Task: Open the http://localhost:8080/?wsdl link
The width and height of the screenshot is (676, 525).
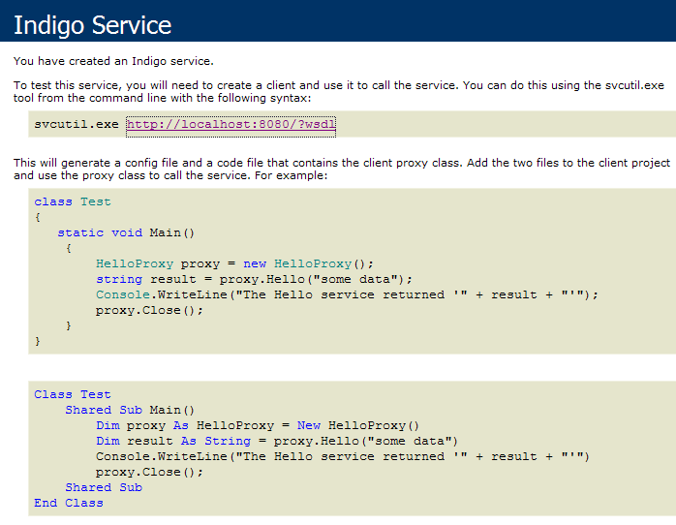Action: (x=230, y=125)
